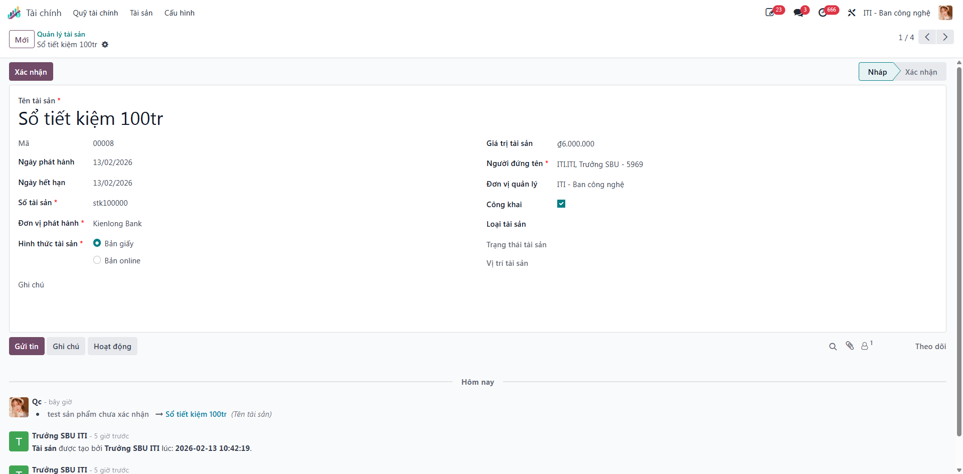The height and width of the screenshot is (474, 963).
Task: Click the Qc author name in chatter
Action: click(x=37, y=402)
